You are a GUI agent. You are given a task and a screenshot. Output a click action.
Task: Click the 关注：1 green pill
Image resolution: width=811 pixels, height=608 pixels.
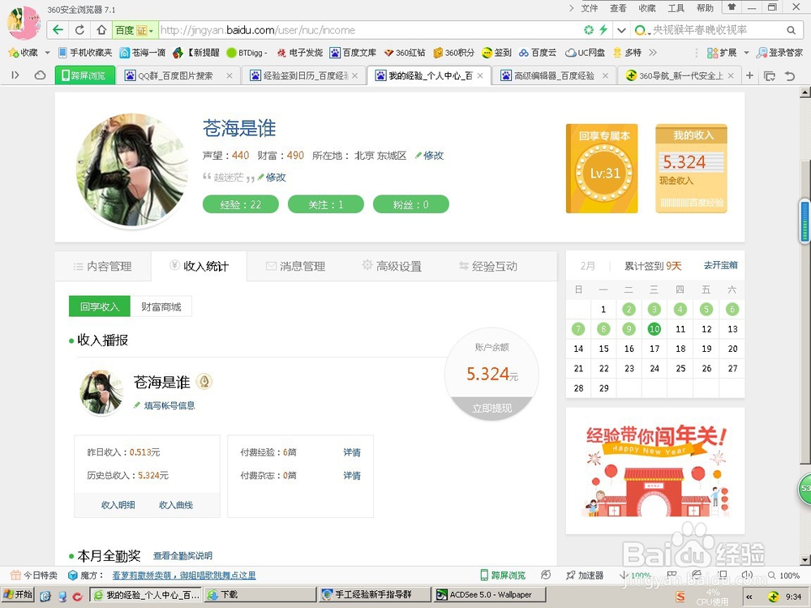pyautogui.click(x=326, y=204)
